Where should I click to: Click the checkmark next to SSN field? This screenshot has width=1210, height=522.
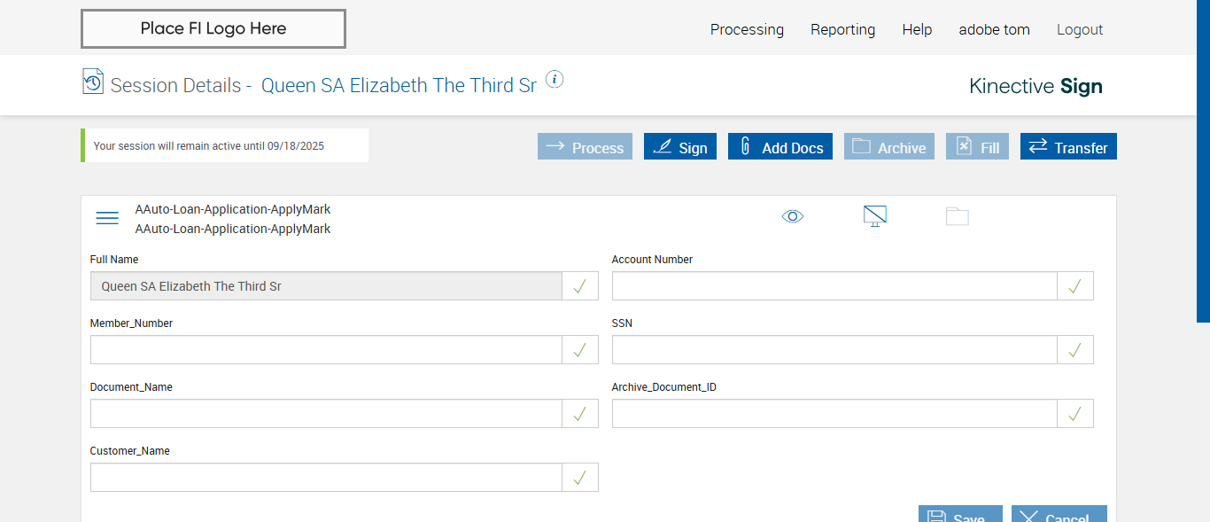pos(1075,350)
